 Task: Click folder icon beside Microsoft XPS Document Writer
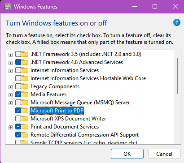coord(25,119)
